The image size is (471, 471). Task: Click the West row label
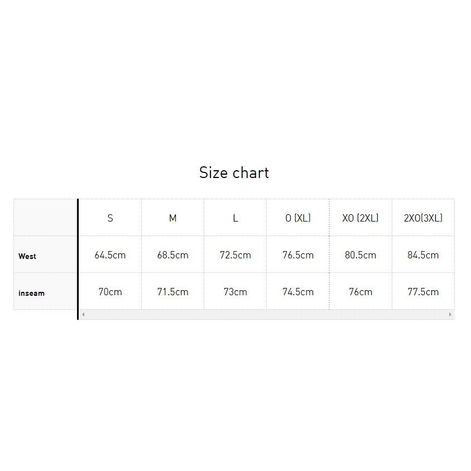tap(27, 256)
